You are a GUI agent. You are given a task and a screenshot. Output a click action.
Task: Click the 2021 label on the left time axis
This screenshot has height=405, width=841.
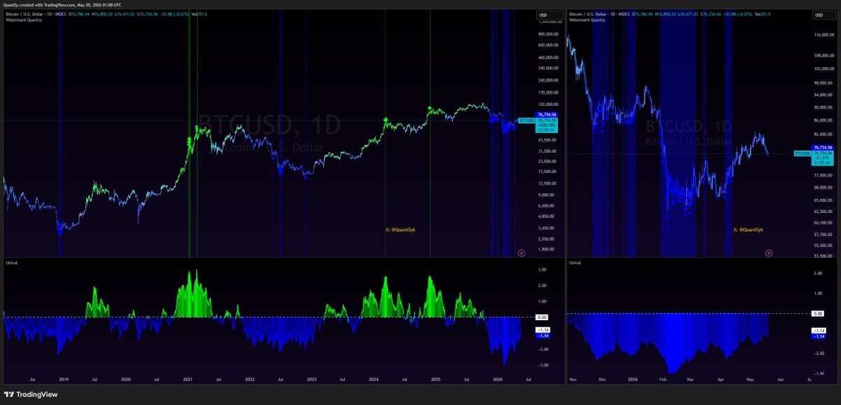(189, 379)
